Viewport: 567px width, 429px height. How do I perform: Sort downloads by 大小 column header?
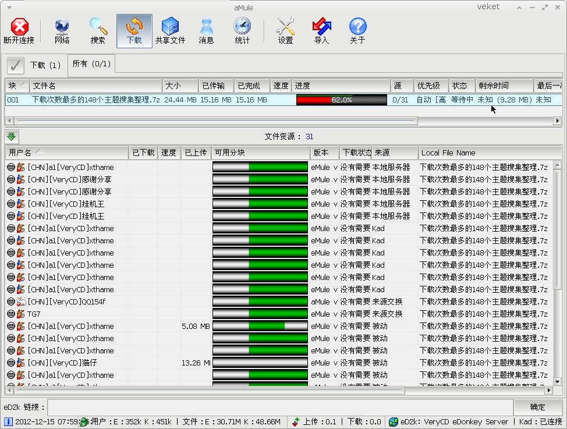coord(180,86)
